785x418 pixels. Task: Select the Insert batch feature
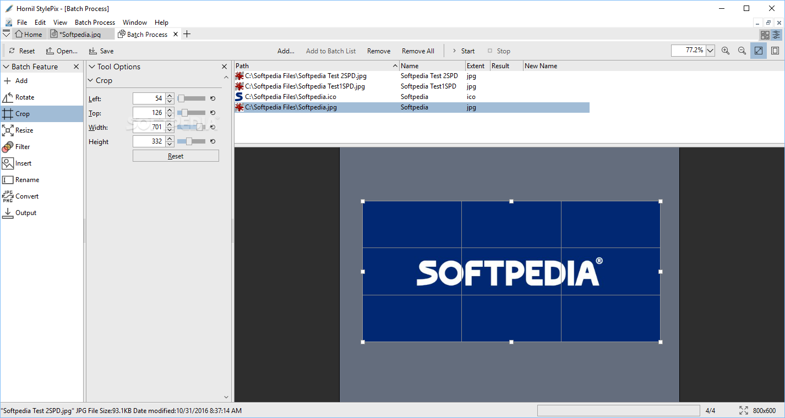(41, 163)
